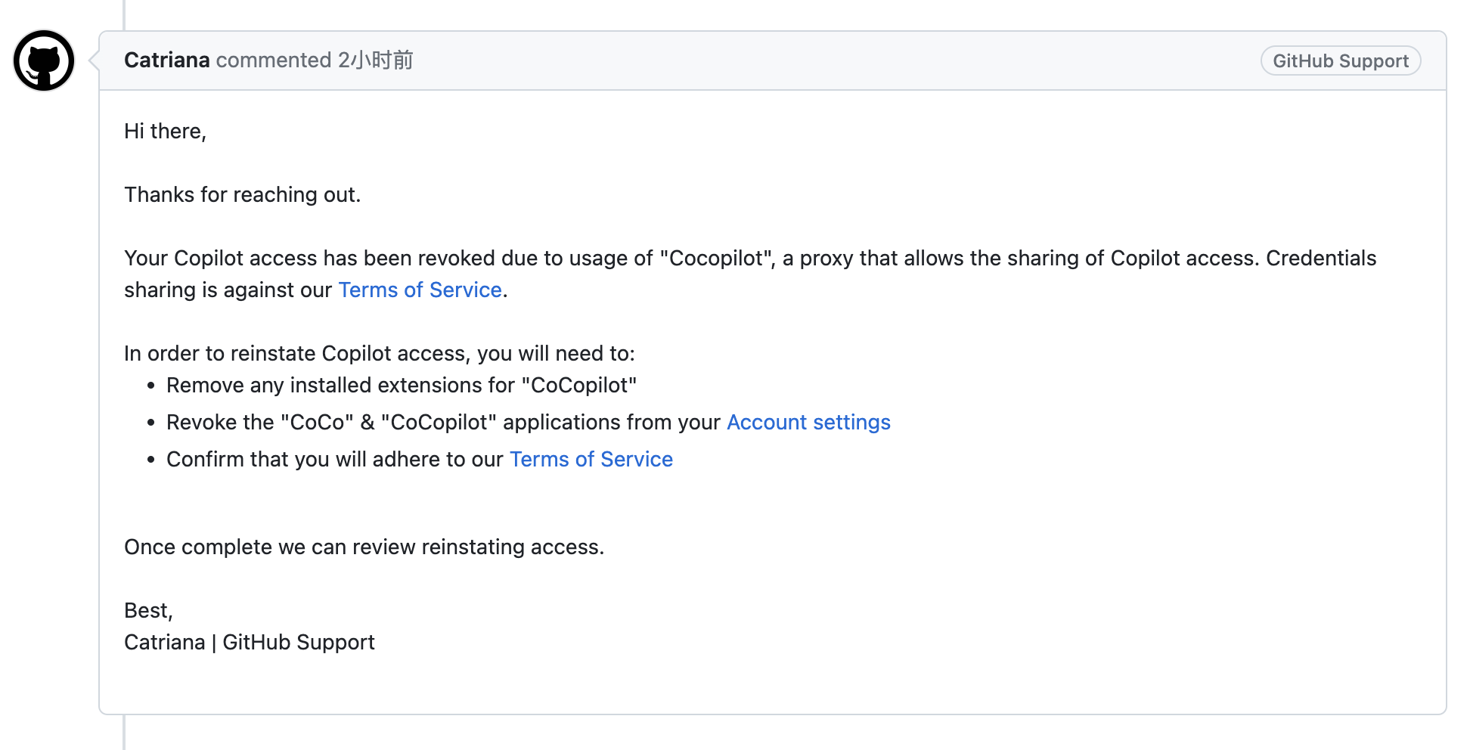Click 'Once complete we can review' sentence
1470x750 pixels.
(364, 547)
